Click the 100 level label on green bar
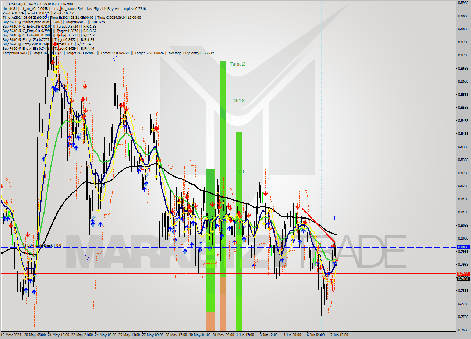The width and height of the screenshot is (471, 339). pyautogui.click(x=240, y=172)
